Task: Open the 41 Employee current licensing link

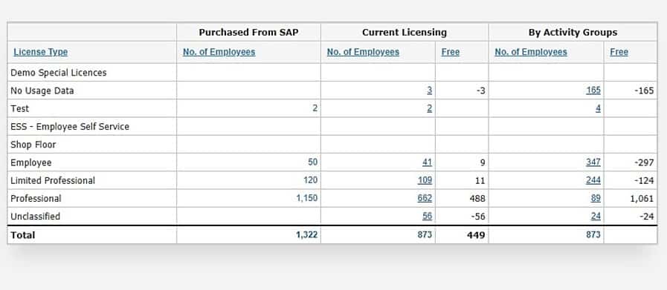Action: click(427, 162)
